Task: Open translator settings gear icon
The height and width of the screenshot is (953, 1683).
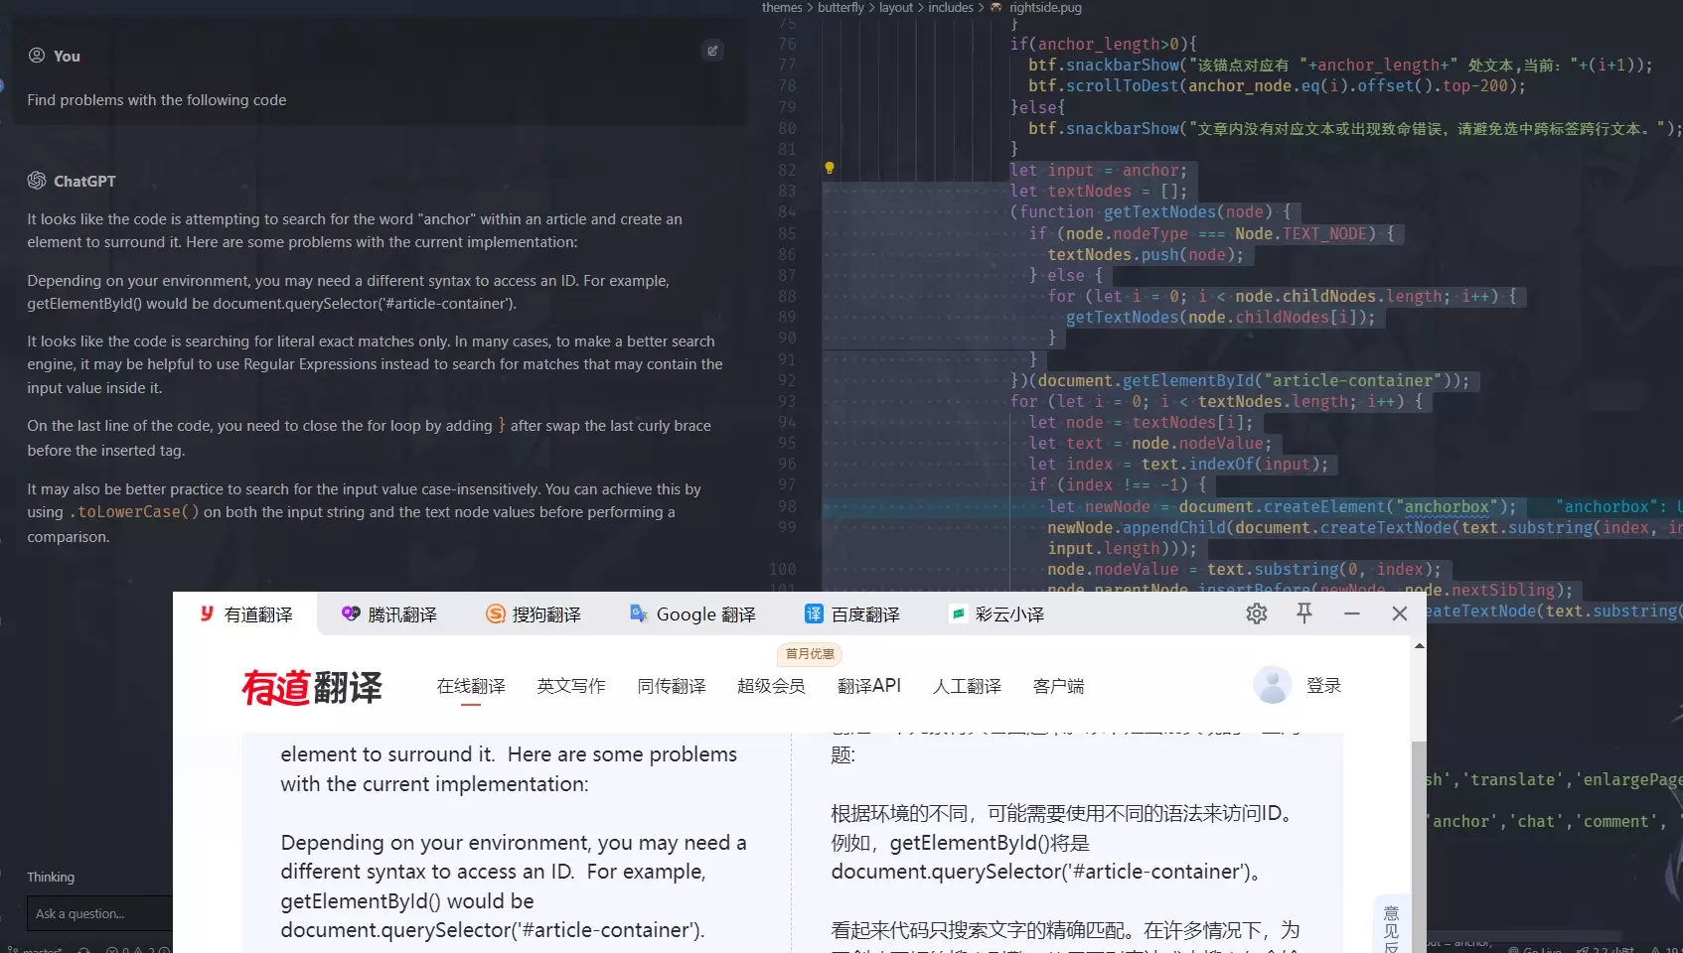Action: (1257, 614)
